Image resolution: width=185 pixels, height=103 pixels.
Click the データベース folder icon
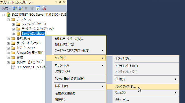(13, 19)
